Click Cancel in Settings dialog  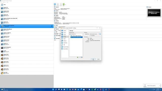98,59
